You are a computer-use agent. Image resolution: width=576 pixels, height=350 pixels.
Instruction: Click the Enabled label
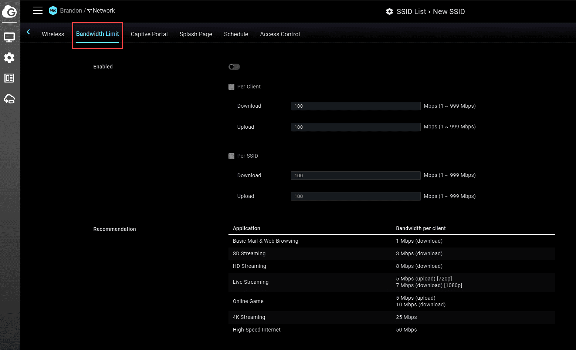pyautogui.click(x=103, y=67)
